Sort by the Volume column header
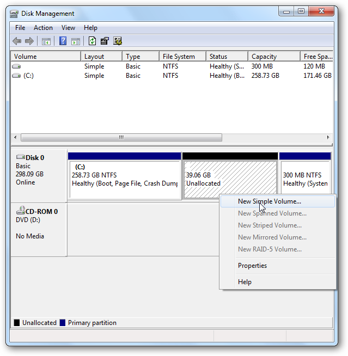This screenshot has width=348, height=356. tap(46, 57)
